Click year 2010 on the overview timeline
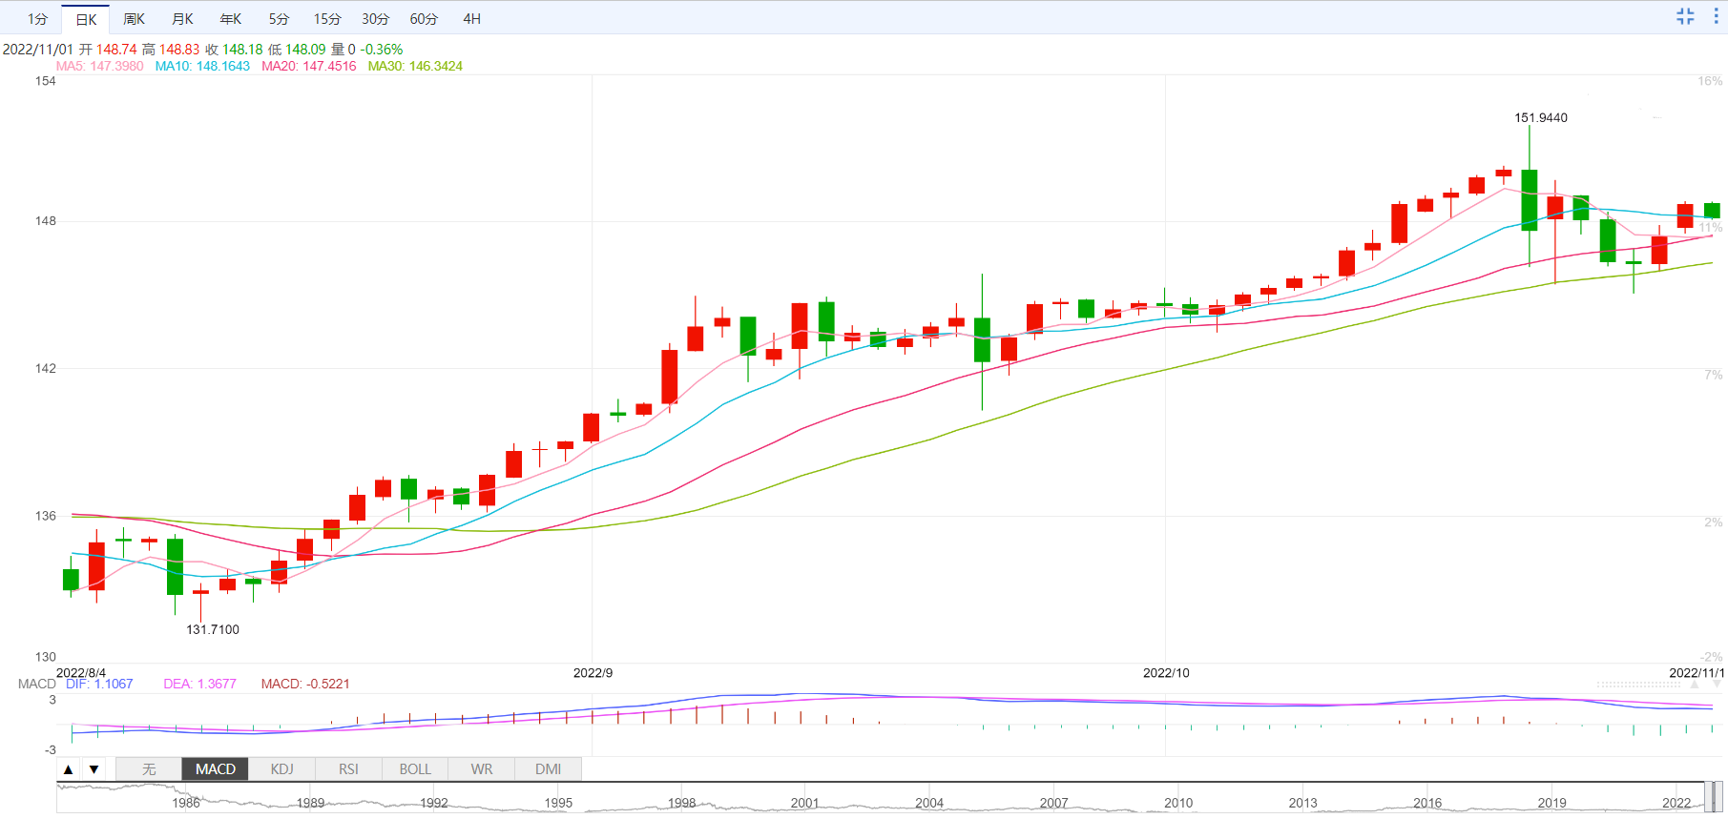The height and width of the screenshot is (839, 1728). point(1178,803)
